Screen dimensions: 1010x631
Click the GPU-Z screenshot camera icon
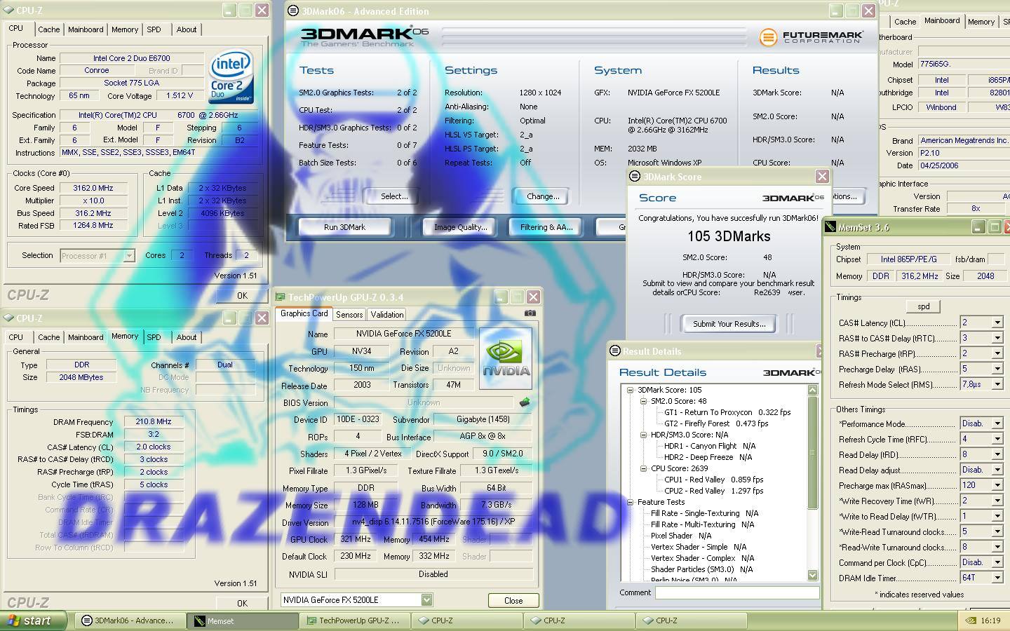pyautogui.click(x=530, y=313)
